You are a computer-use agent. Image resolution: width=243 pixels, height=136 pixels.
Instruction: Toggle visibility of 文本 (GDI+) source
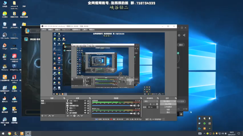pyautogui.click(x=85, y=101)
